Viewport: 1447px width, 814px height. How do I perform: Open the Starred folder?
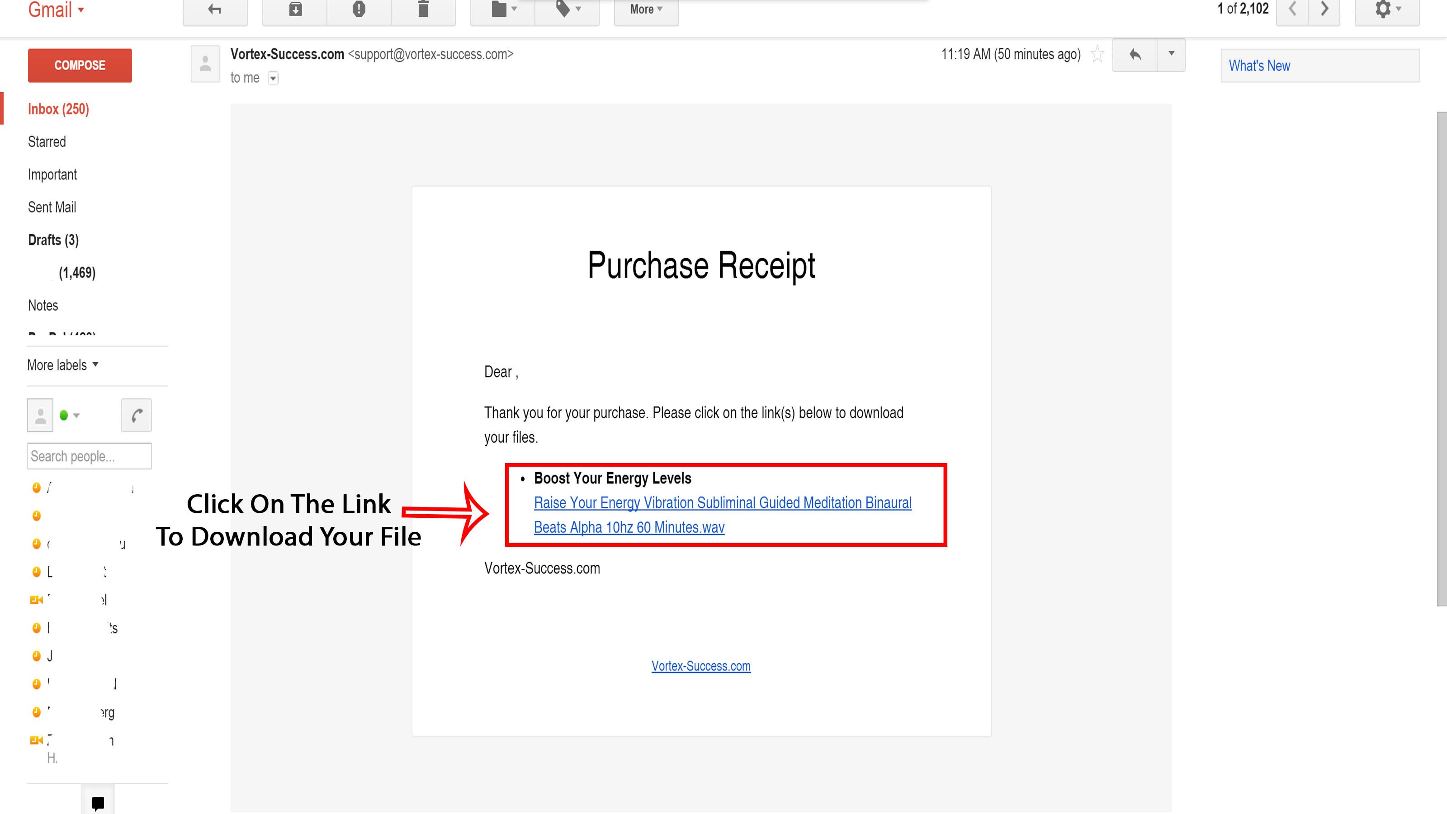tap(47, 142)
